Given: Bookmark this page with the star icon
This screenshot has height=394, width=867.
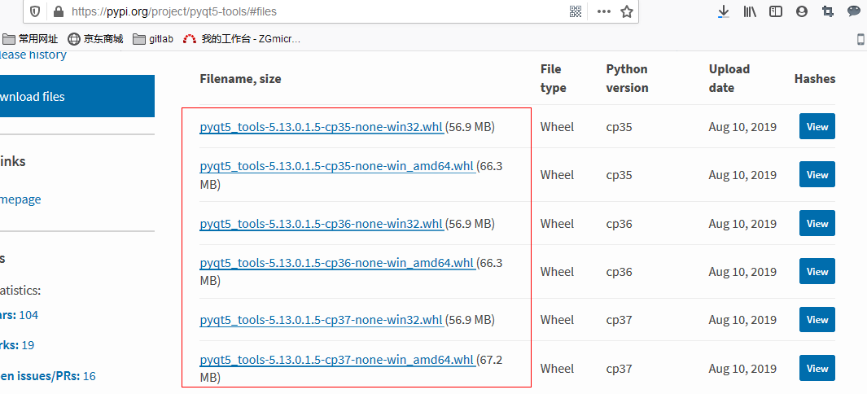Looking at the screenshot, I should pyautogui.click(x=627, y=11).
